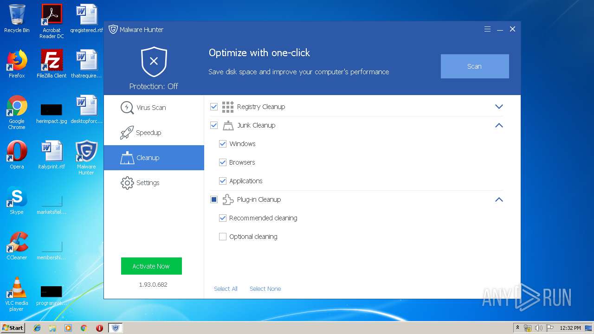
Task: Click the Settings gear icon in sidebar
Action: pos(127,183)
